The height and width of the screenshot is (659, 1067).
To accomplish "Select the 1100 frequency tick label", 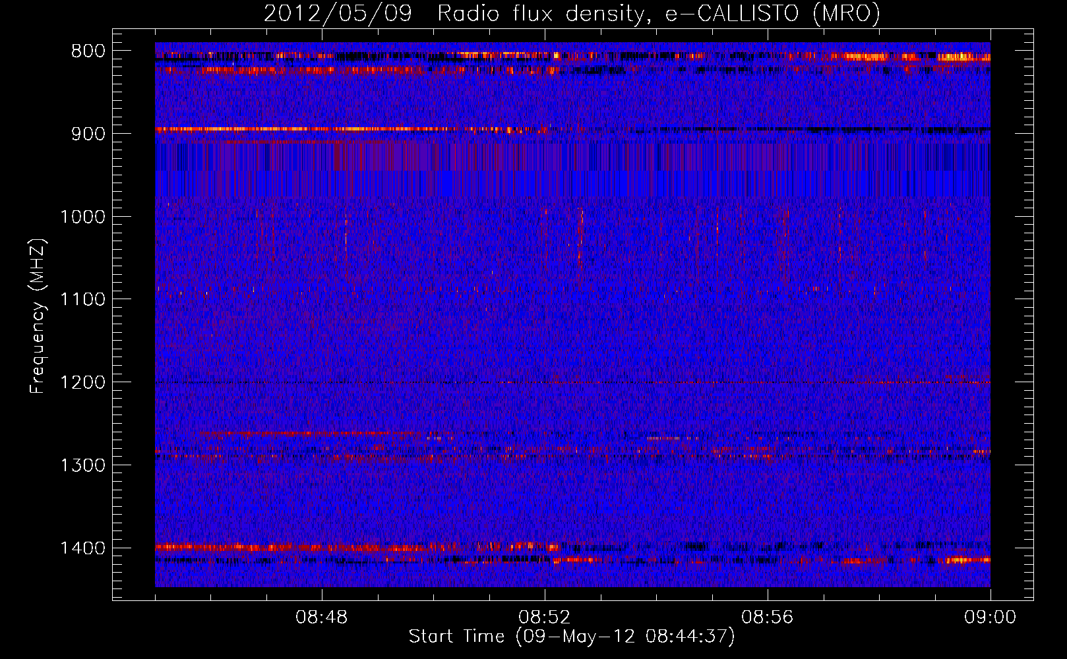I will coord(82,300).
